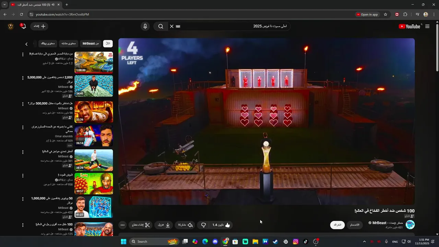Viewport: 439px width, 247px height.
Task: Click Chrome profile avatar in toolbar
Action: pos(426,14)
